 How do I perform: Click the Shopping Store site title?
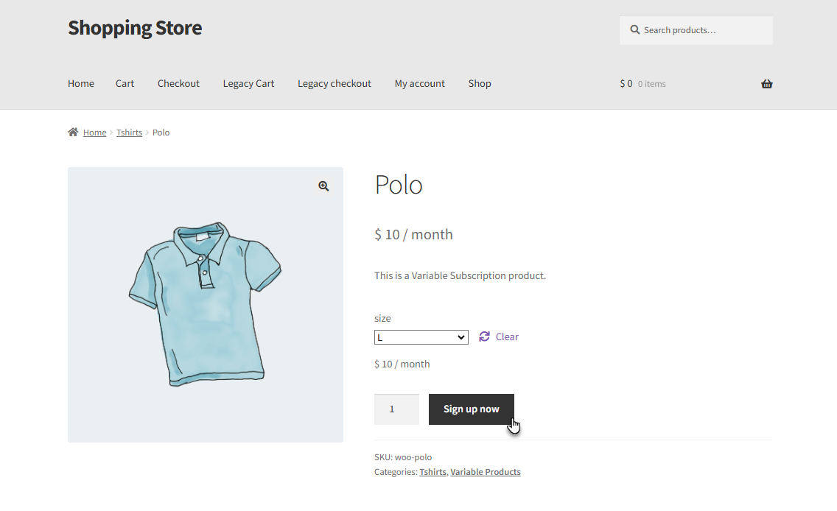pyautogui.click(x=135, y=28)
